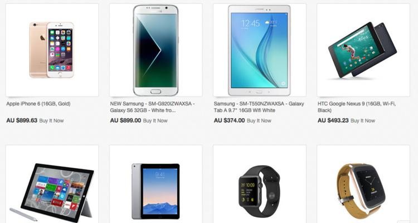This screenshot has width=418, height=223.
Task: Click Buy It Now under iPhone 6
Action: pyautogui.click(x=51, y=120)
